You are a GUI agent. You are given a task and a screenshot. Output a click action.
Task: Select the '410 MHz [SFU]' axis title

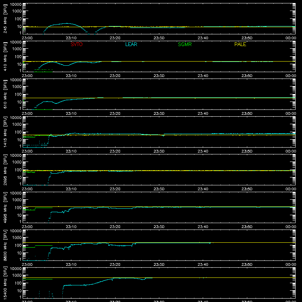[x=5, y=56]
